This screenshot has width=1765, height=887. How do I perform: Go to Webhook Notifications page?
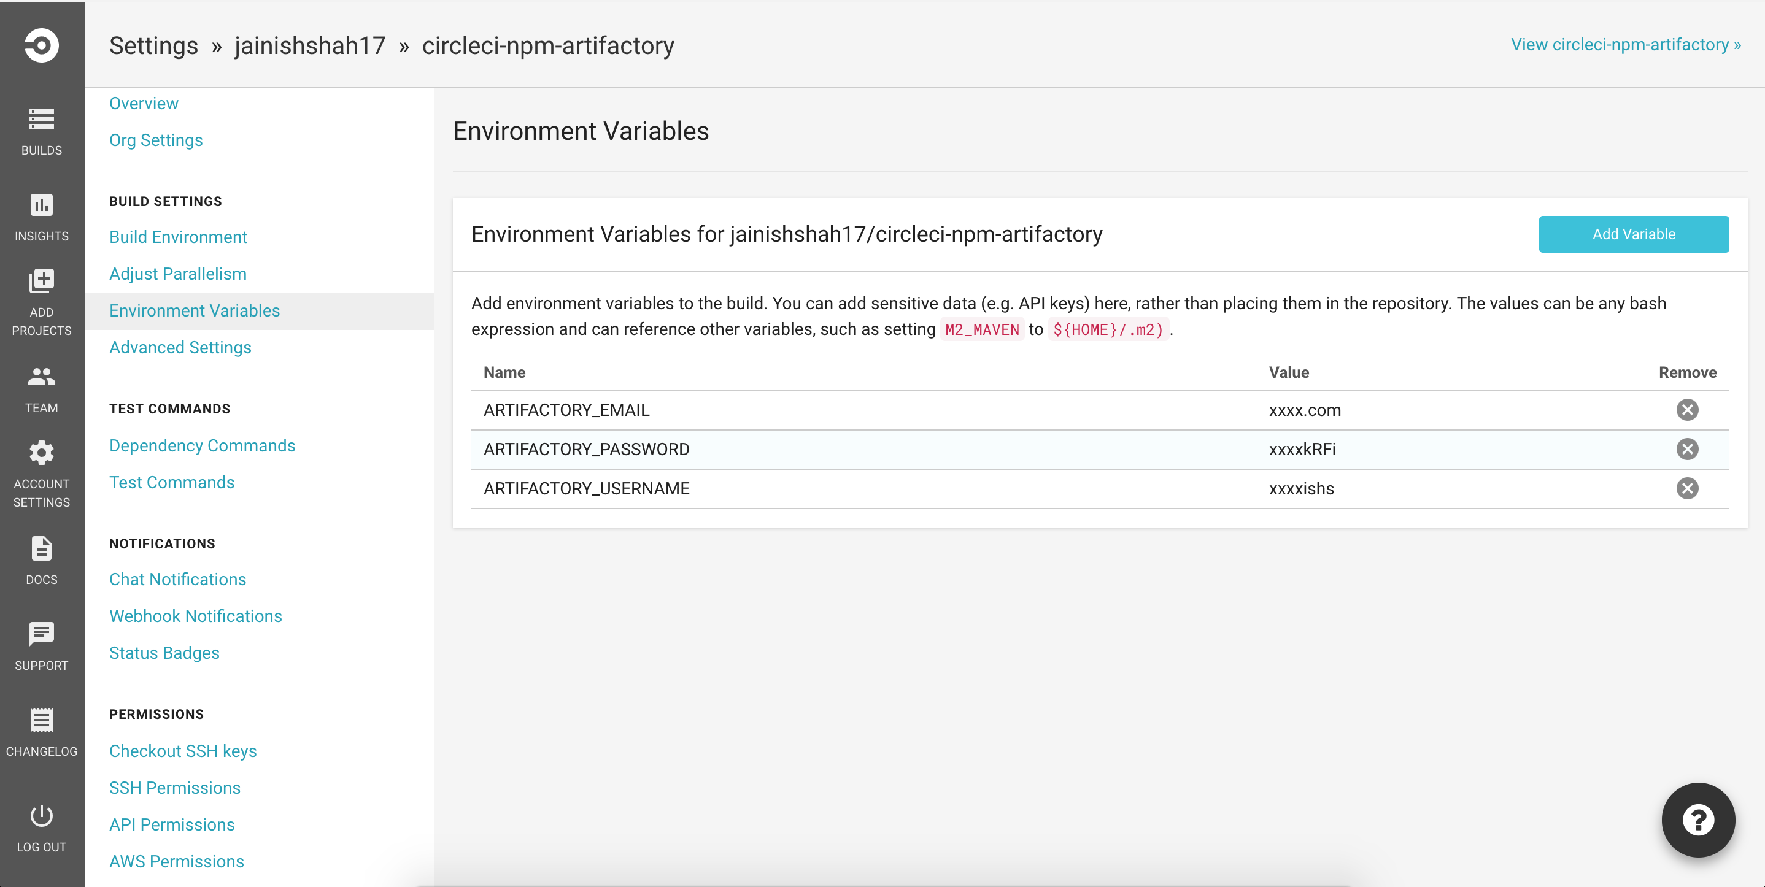(x=195, y=616)
